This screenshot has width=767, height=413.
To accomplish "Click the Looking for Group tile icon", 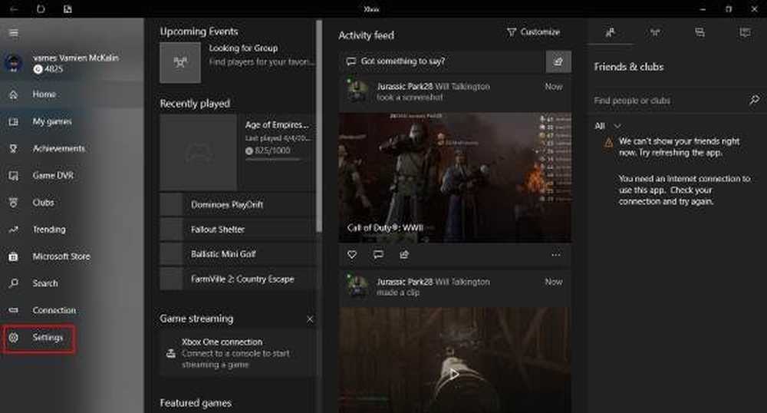I will coord(180,63).
